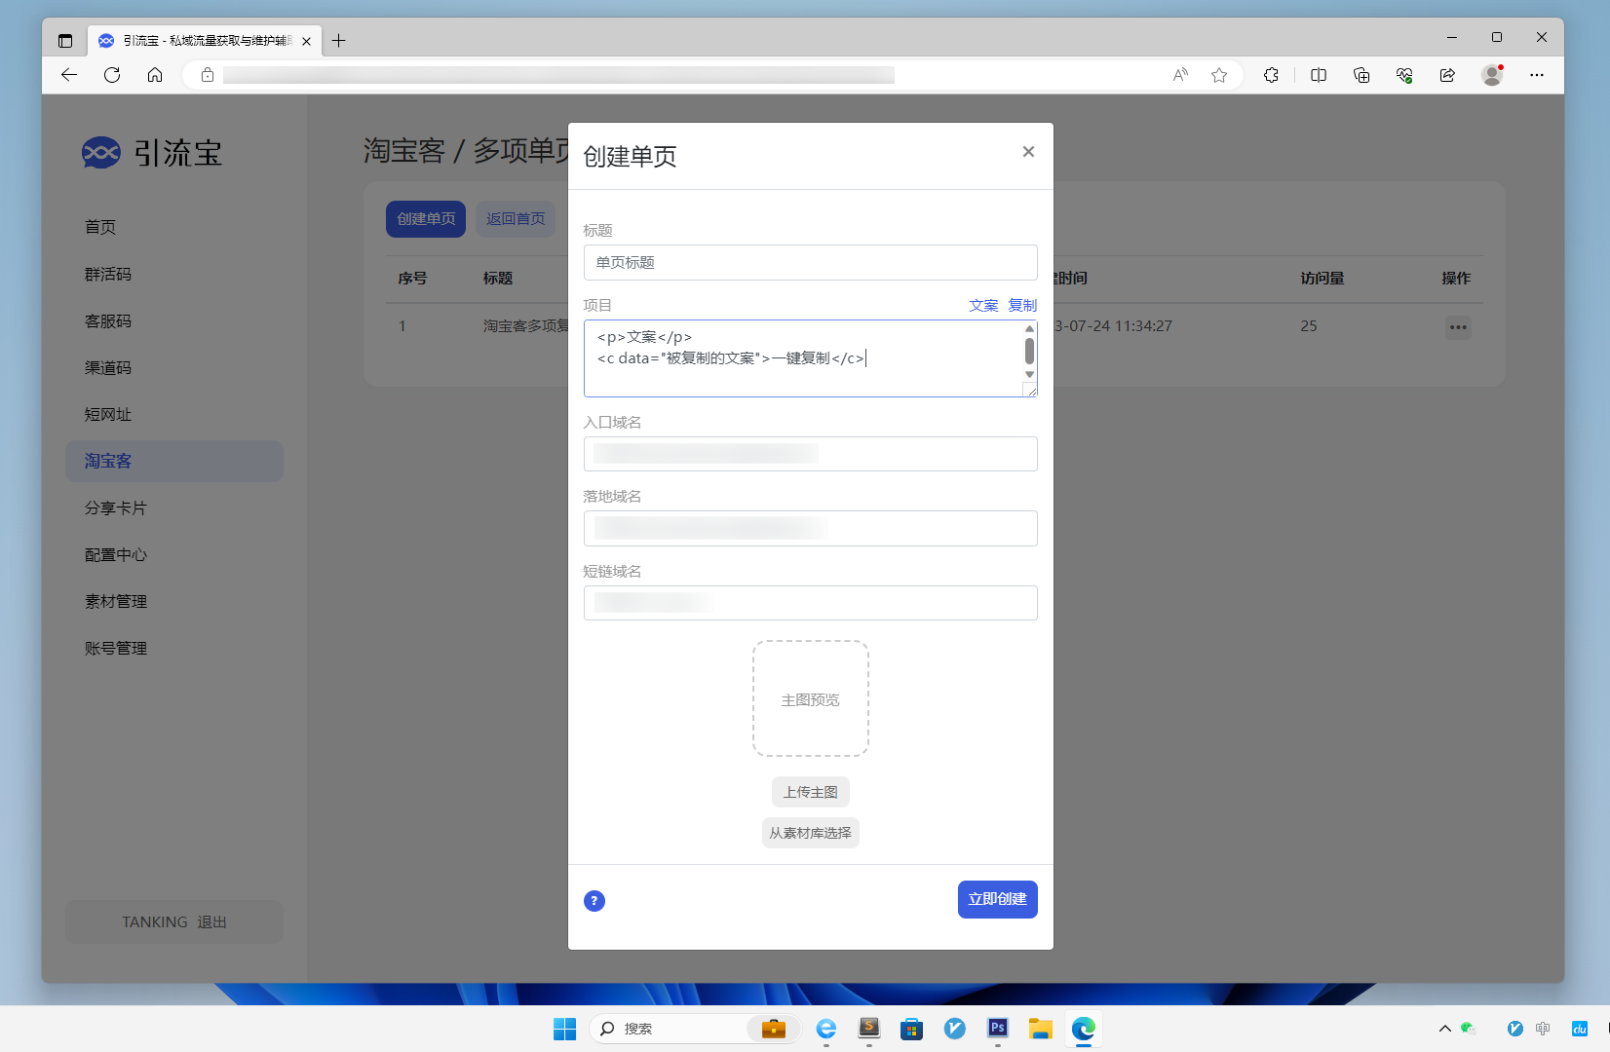The width and height of the screenshot is (1610, 1052).
Task: Select 淘宝客 in the sidebar
Action: (174, 461)
